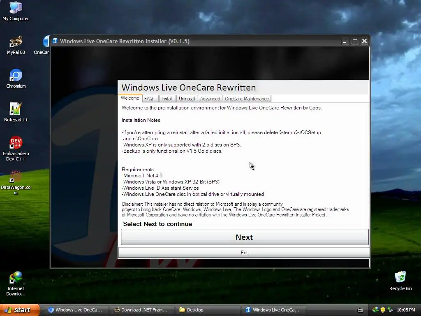
Task: Select the Internet Download Manager desktop icon
Action: (x=16, y=284)
